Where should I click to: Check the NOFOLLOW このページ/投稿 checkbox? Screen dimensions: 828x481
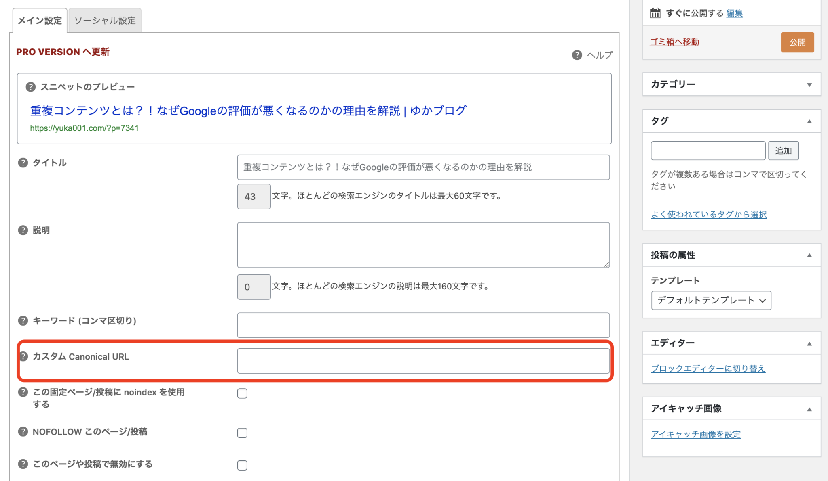coord(242,433)
